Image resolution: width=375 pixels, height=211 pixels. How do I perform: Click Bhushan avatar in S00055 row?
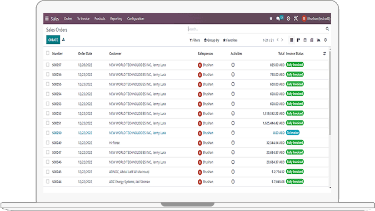pos(199,84)
